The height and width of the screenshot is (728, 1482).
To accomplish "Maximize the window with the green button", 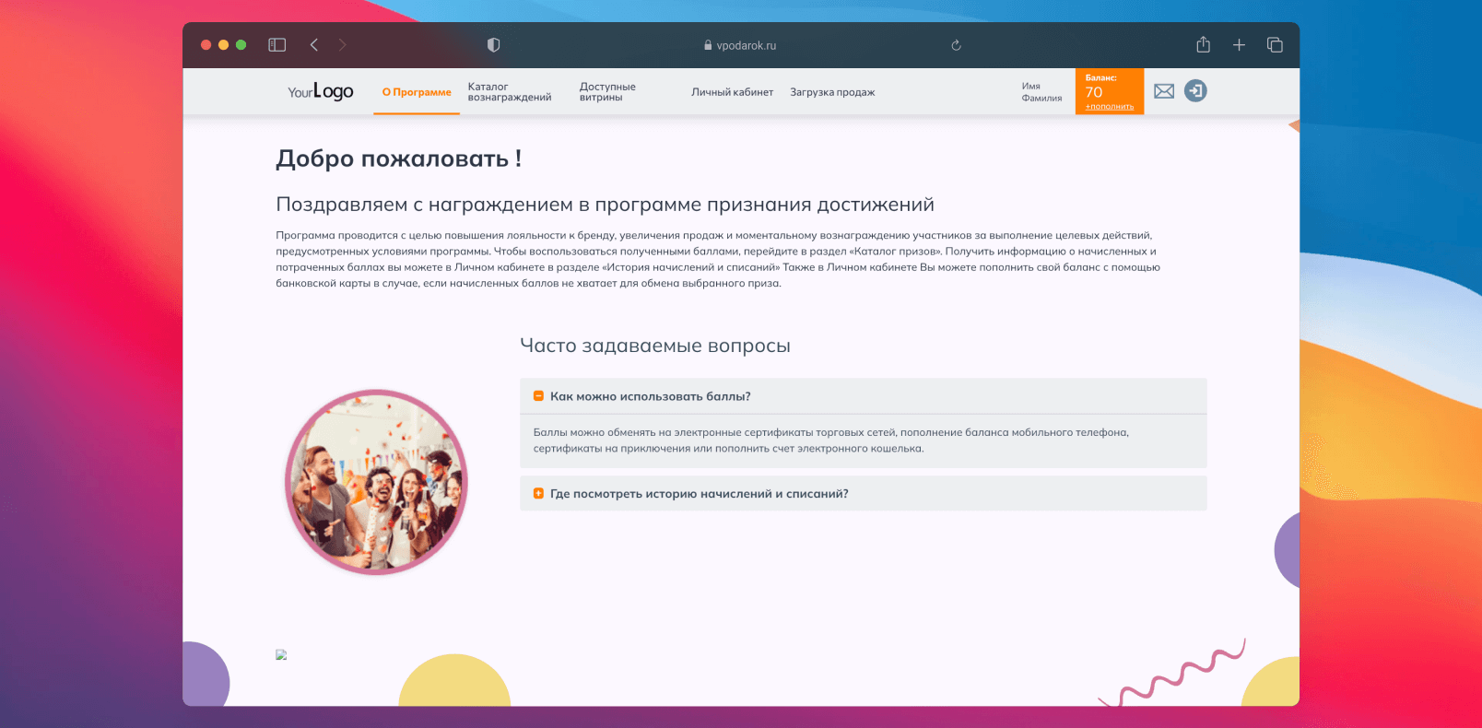I will tap(241, 44).
